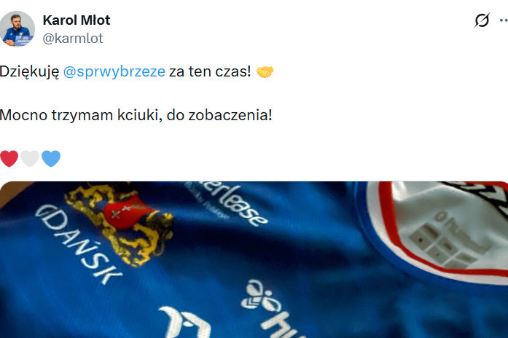Click the Grok slashed-circle icon
This screenshot has width=508, height=338.
click(x=482, y=20)
